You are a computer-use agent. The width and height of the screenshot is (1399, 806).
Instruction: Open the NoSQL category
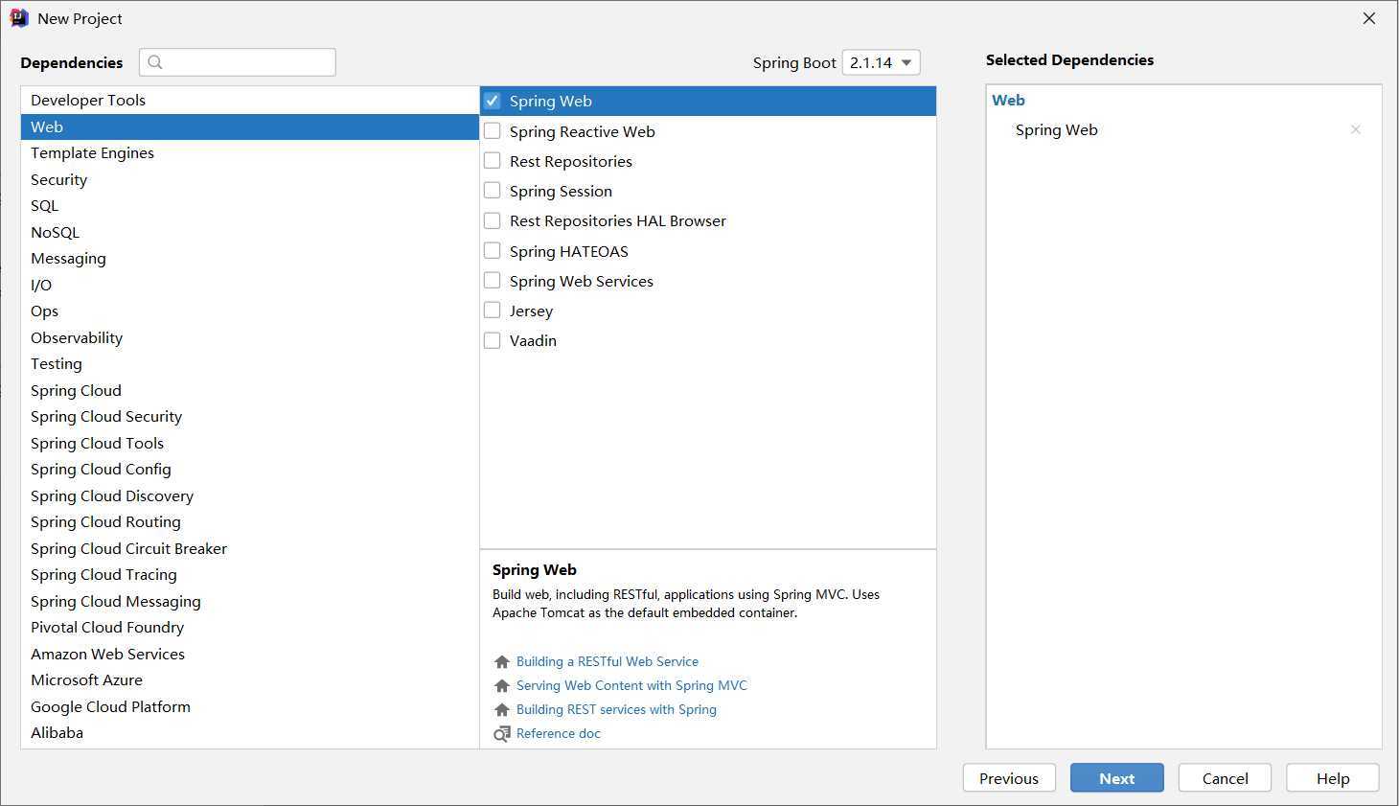coord(249,232)
